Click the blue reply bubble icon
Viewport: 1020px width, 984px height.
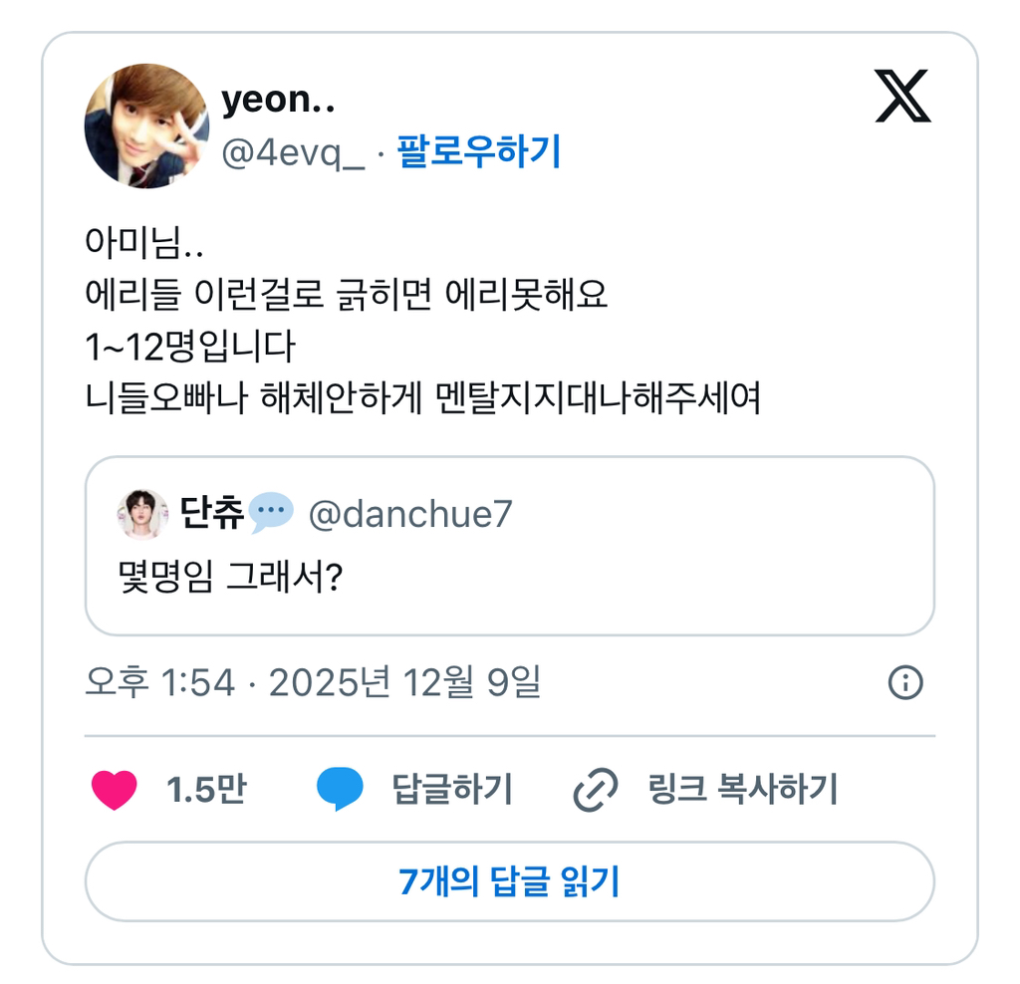(x=340, y=789)
